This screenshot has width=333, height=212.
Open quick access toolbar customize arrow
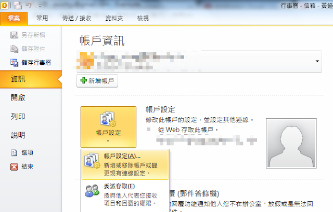40,6
